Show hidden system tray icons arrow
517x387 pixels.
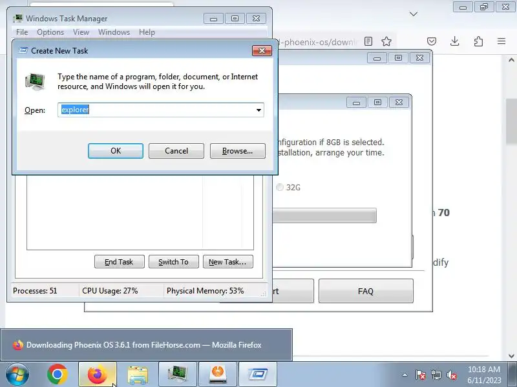tap(405, 375)
